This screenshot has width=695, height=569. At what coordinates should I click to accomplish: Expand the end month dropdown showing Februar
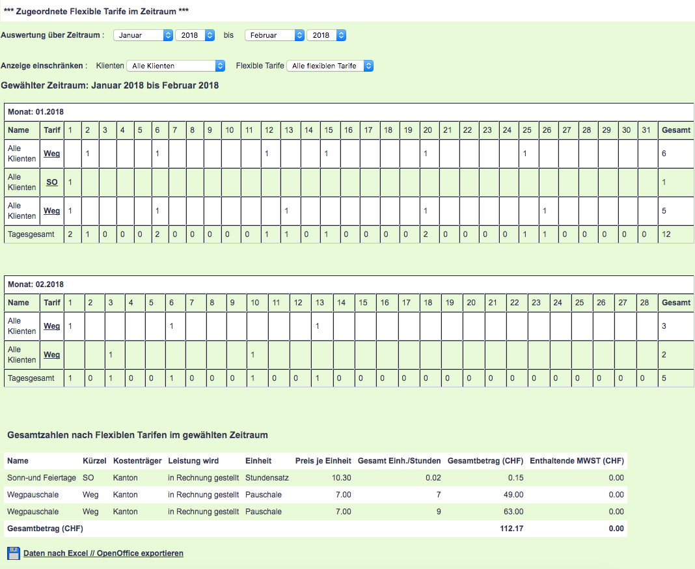274,35
